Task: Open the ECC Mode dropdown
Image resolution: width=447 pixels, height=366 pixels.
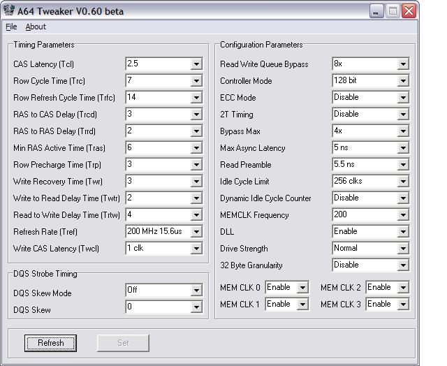Action: coord(403,98)
